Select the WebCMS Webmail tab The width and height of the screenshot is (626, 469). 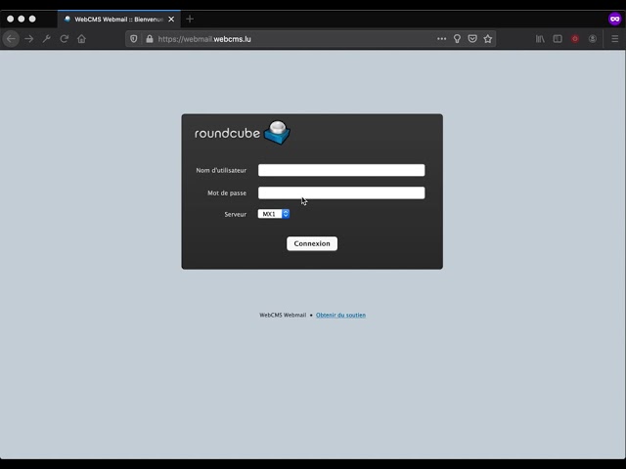[119, 20]
